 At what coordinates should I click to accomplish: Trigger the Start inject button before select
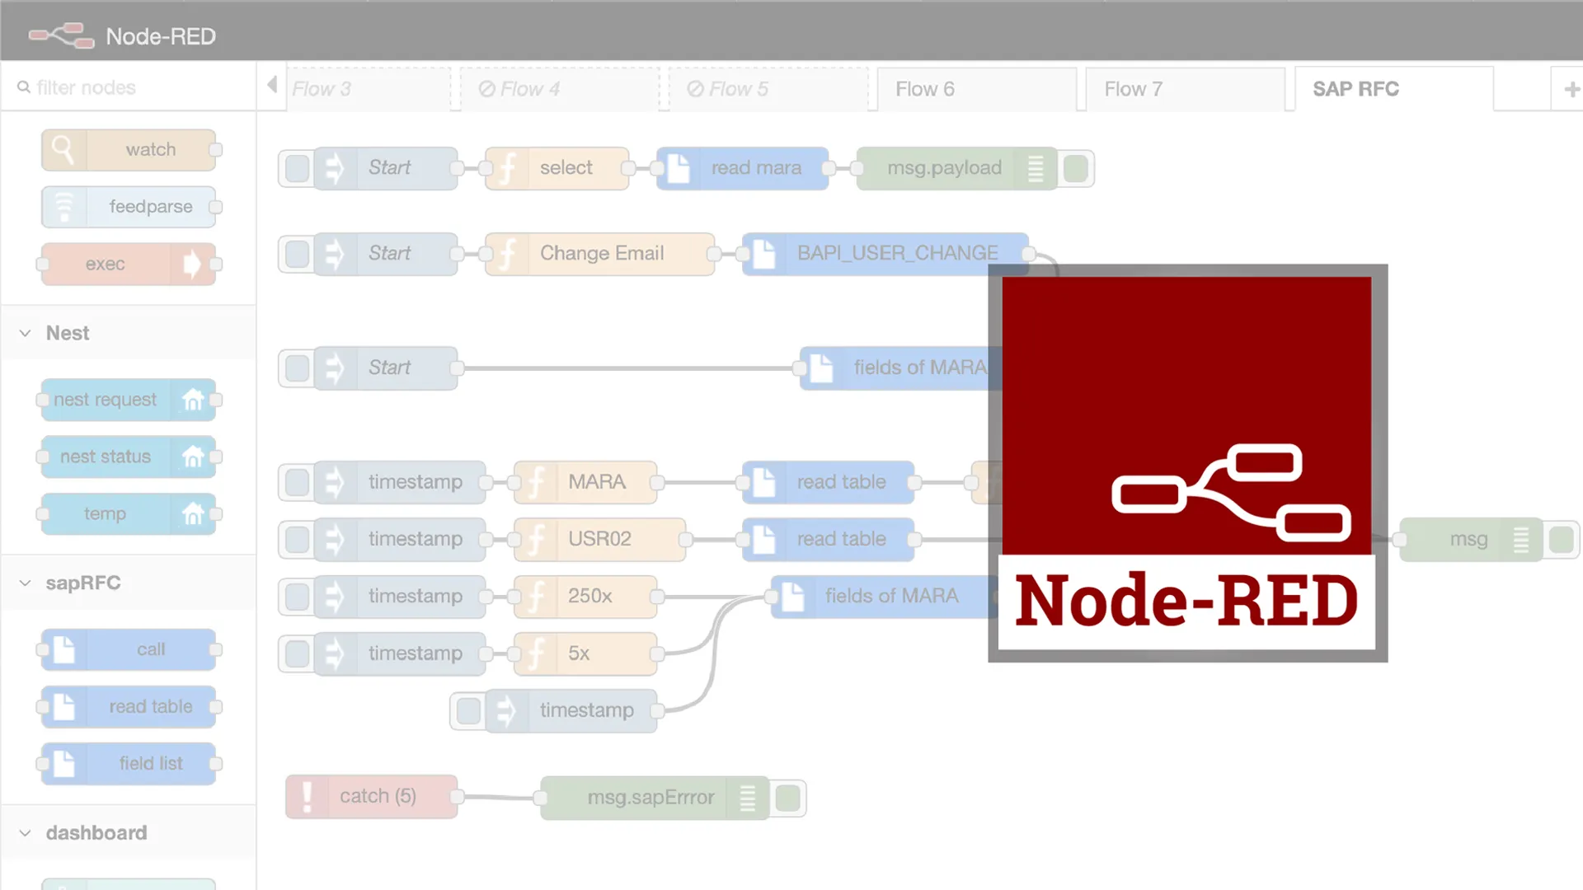coord(297,168)
